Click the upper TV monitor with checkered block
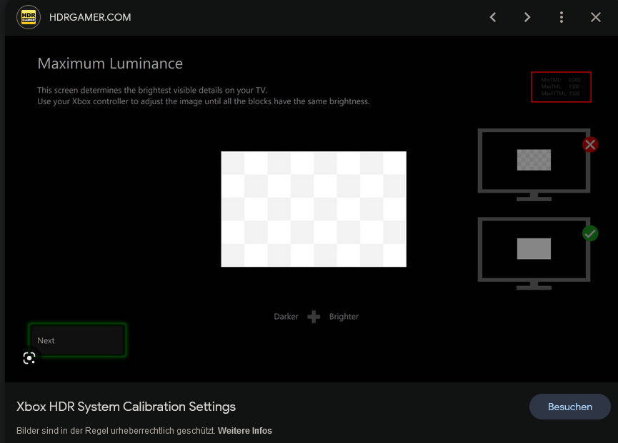The image size is (618, 443). click(534, 165)
